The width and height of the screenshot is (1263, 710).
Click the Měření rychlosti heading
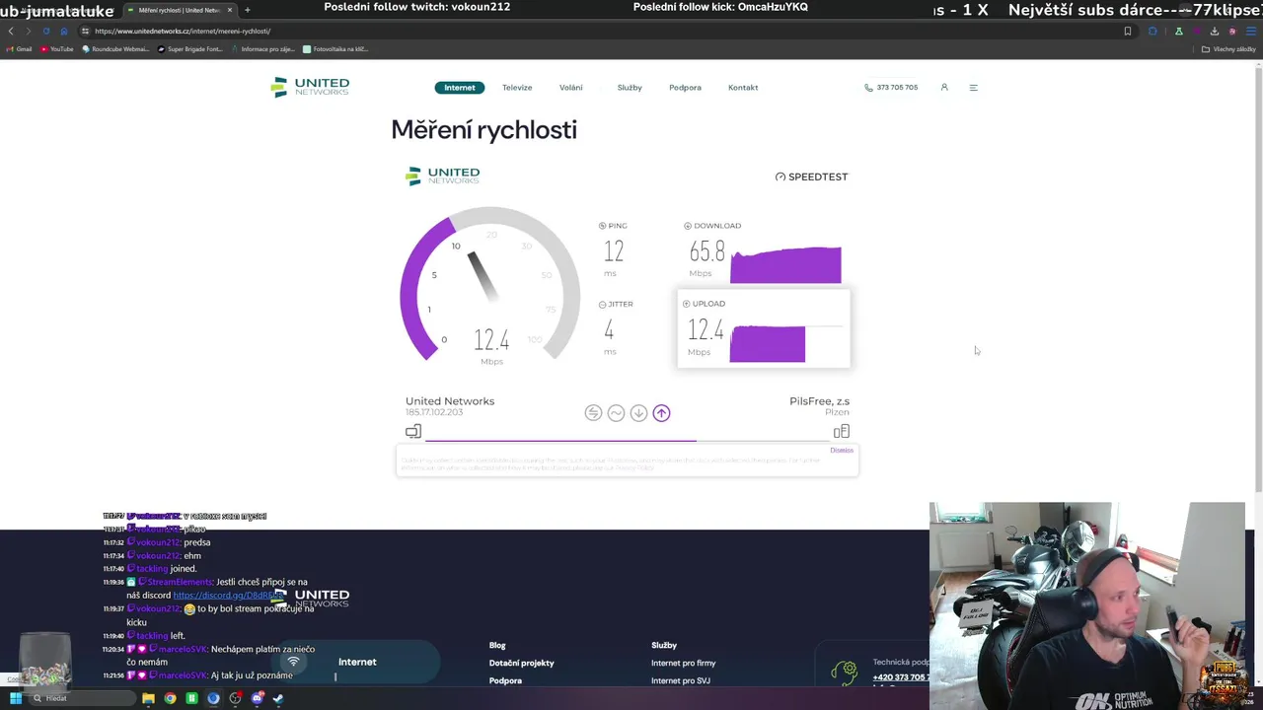click(483, 130)
